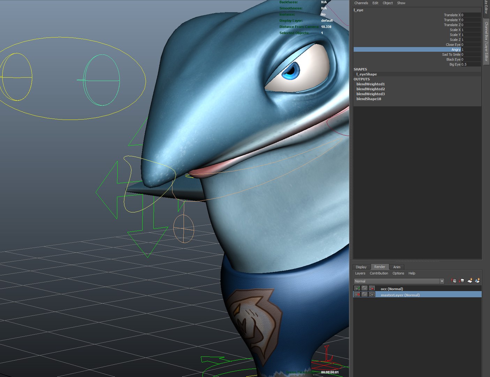Open render settings icon for occ layer
This screenshot has width=490, height=377.
click(372, 288)
